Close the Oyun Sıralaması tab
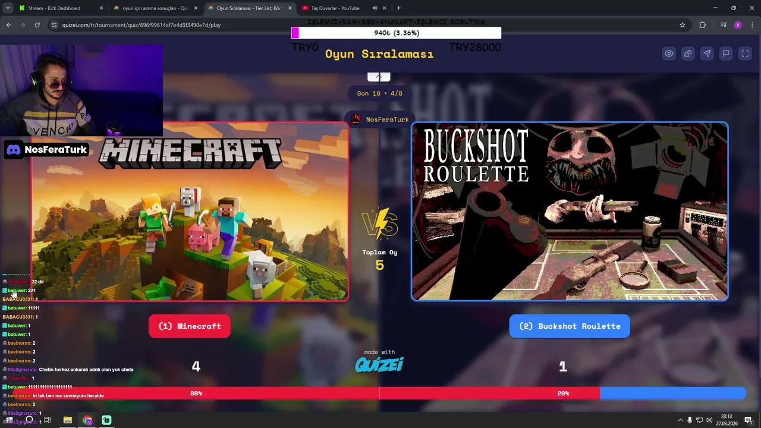 click(x=290, y=8)
